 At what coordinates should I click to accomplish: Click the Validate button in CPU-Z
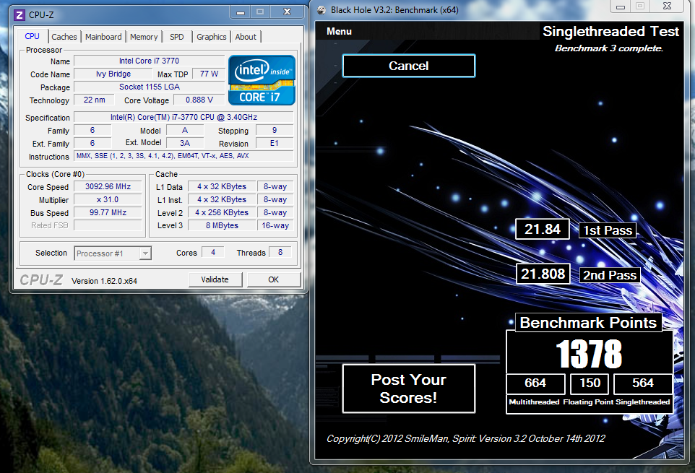(215, 279)
